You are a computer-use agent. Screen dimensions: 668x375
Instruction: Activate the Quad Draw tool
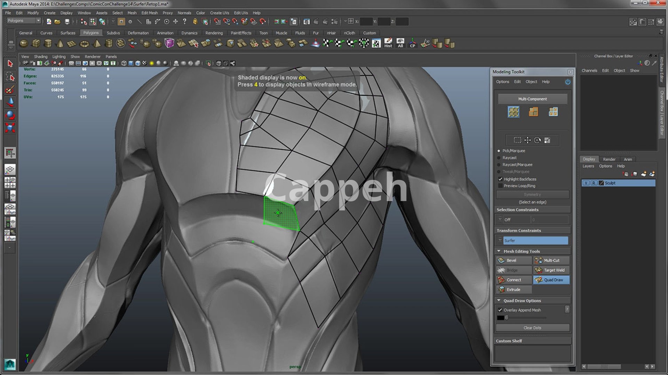coord(551,280)
